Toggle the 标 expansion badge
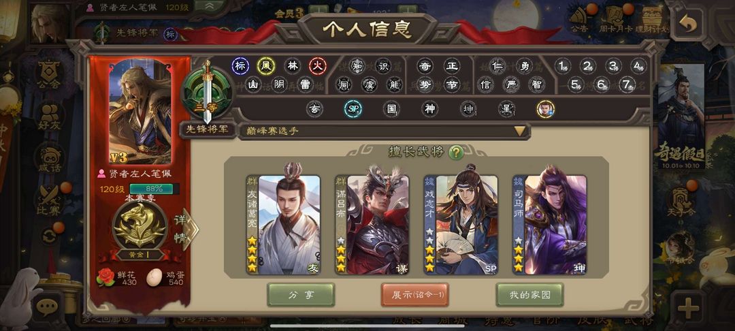 click(x=240, y=66)
